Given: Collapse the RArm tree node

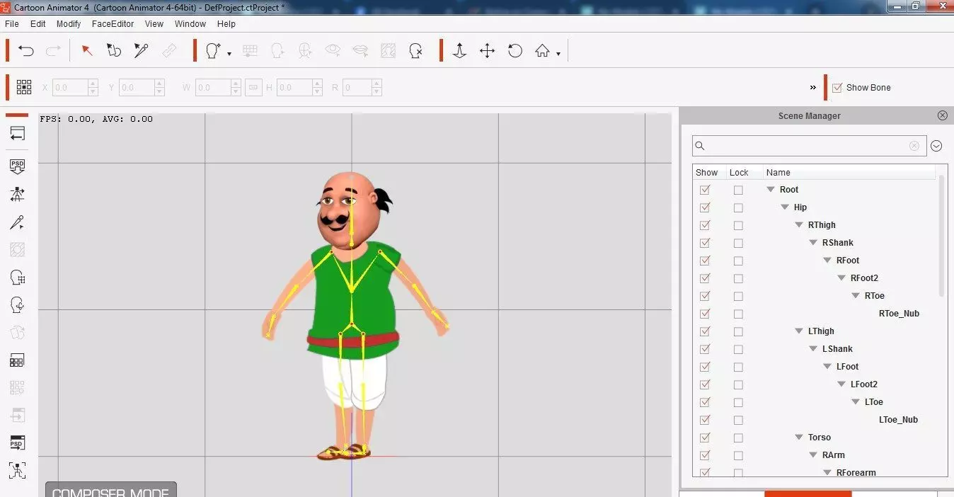Looking at the screenshot, I should tap(813, 455).
